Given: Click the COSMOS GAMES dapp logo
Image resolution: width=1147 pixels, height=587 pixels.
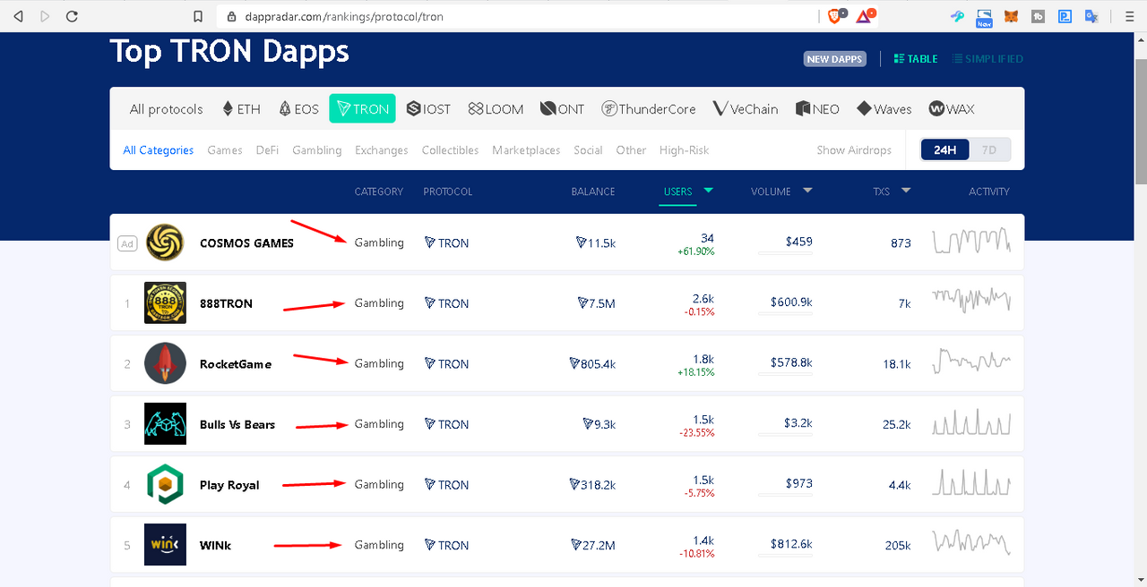Looking at the screenshot, I should pyautogui.click(x=165, y=242).
